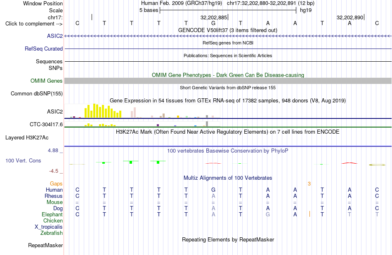Viewport: 392px width, 255px height.
Task: Click the orange gap count '3'
Action: [x=309, y=184]
